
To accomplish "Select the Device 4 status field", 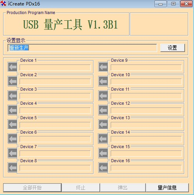I will point(55,111).
